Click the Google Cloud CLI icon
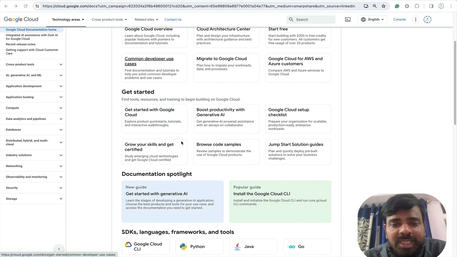This screenshot has width=457, height=257. 128,245
